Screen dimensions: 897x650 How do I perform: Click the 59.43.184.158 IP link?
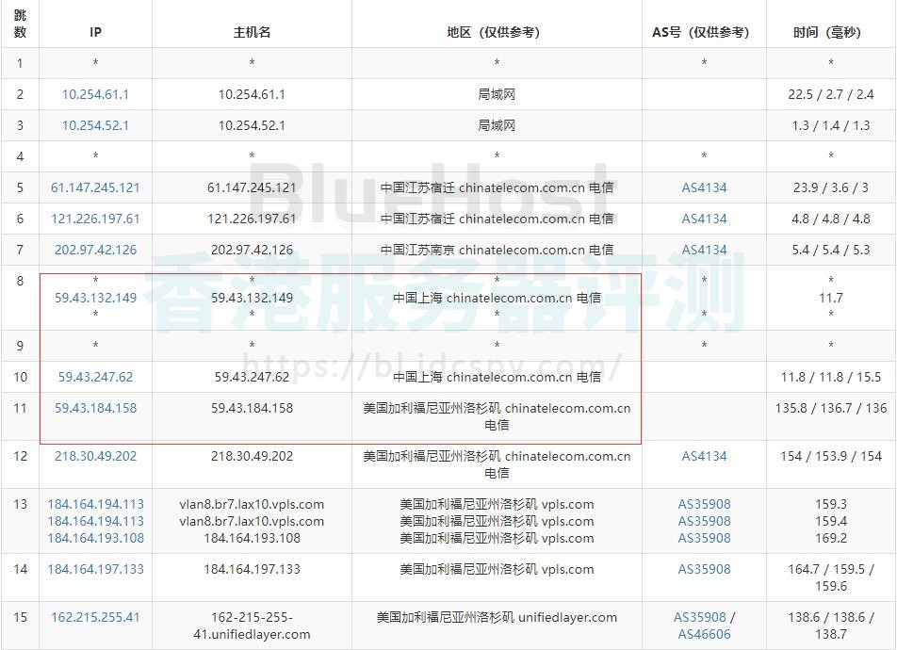pos(95,408)
